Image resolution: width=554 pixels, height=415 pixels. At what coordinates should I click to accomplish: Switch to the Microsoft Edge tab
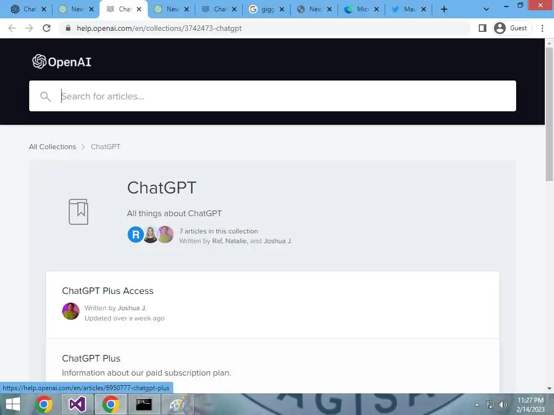click(x=357, y=9)
